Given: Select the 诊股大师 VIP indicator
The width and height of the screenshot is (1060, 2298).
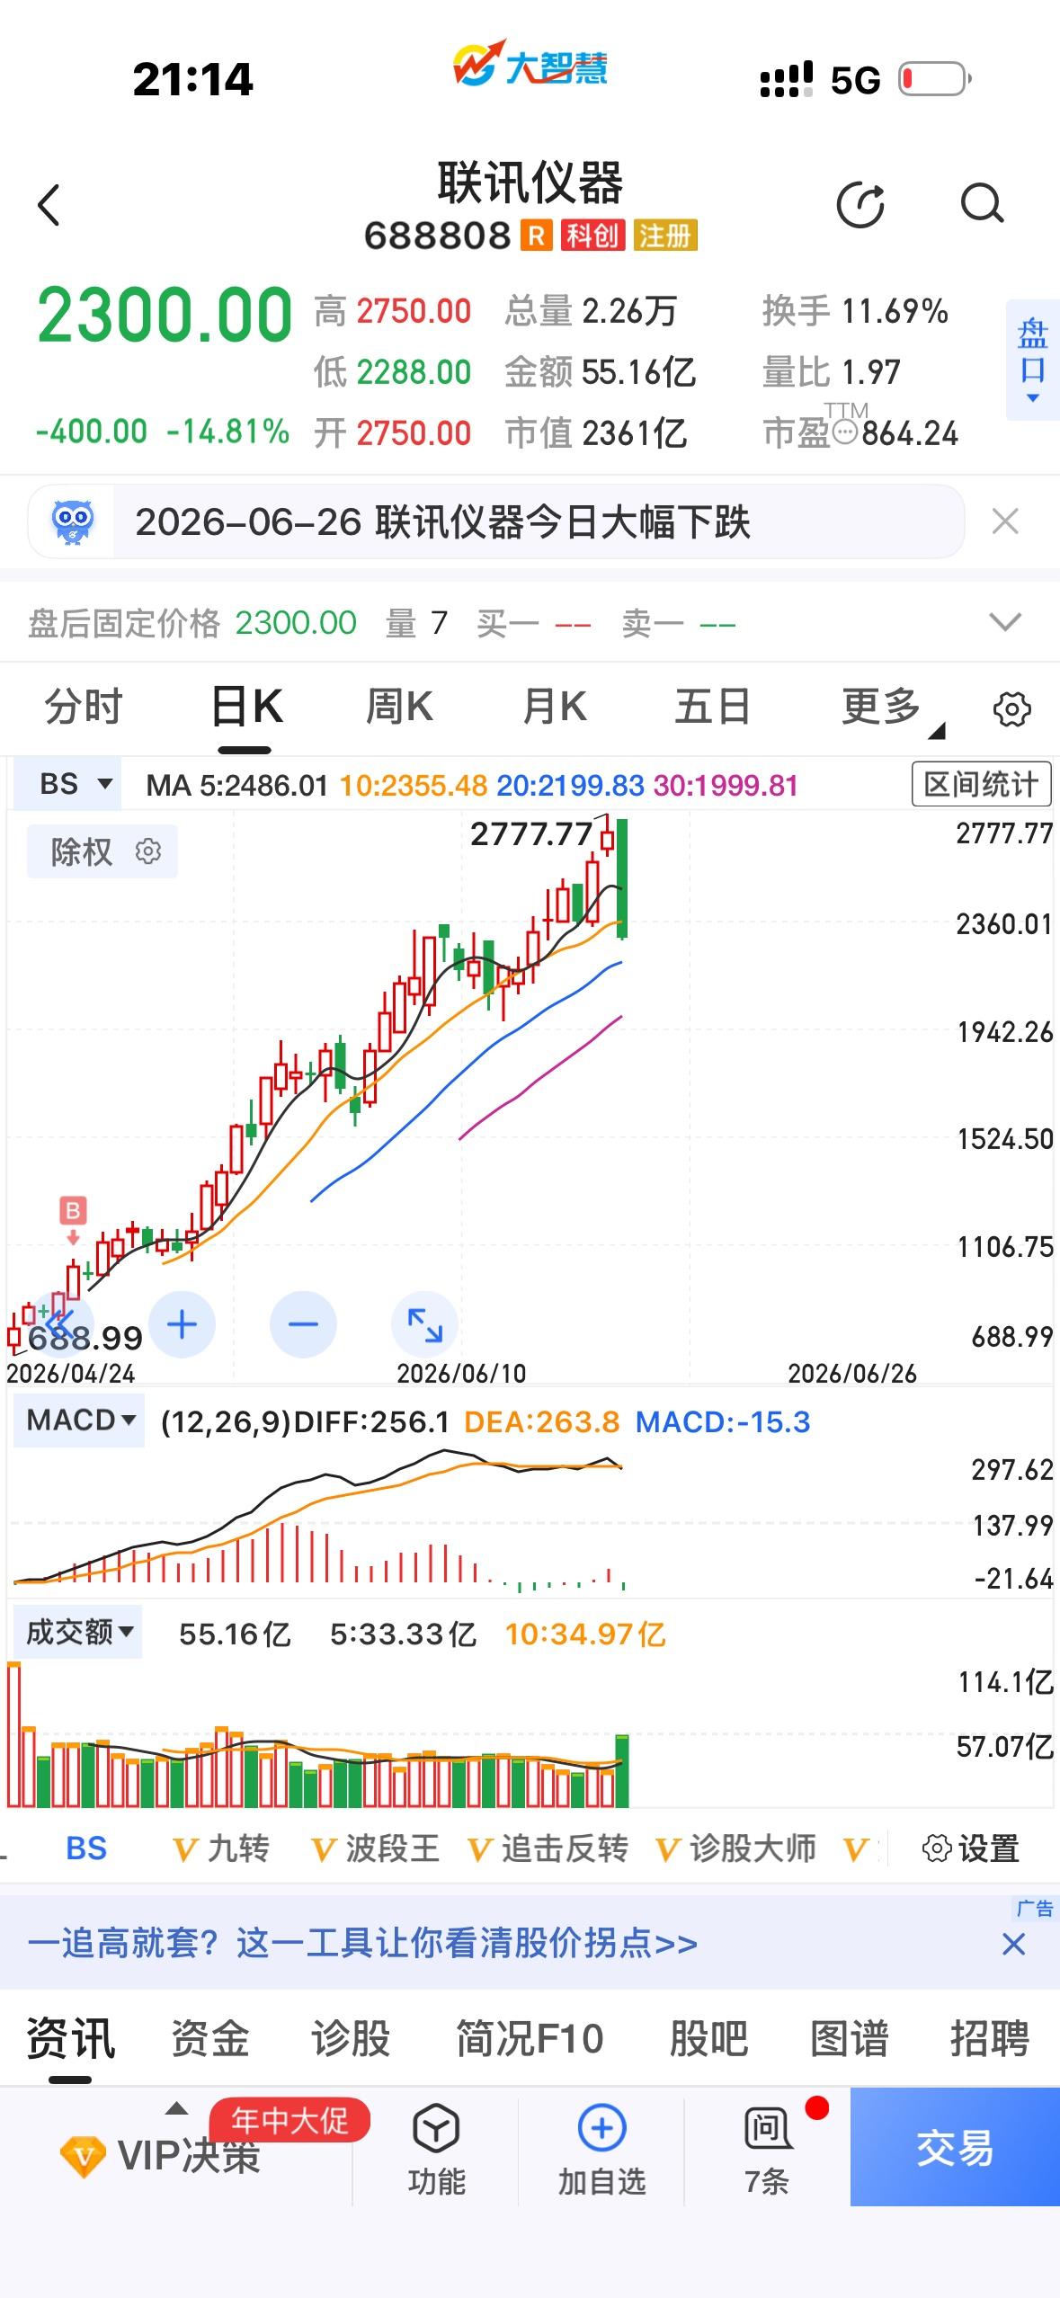Looking at the screenshot, I should [x=736, y=1848].
